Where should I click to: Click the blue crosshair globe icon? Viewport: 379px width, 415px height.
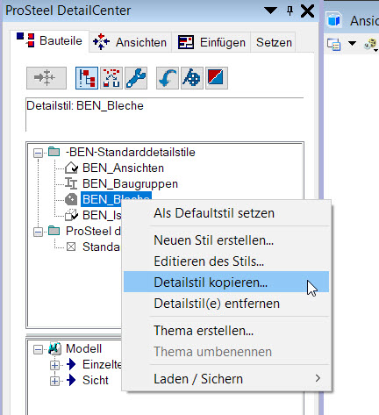(192, 78)
